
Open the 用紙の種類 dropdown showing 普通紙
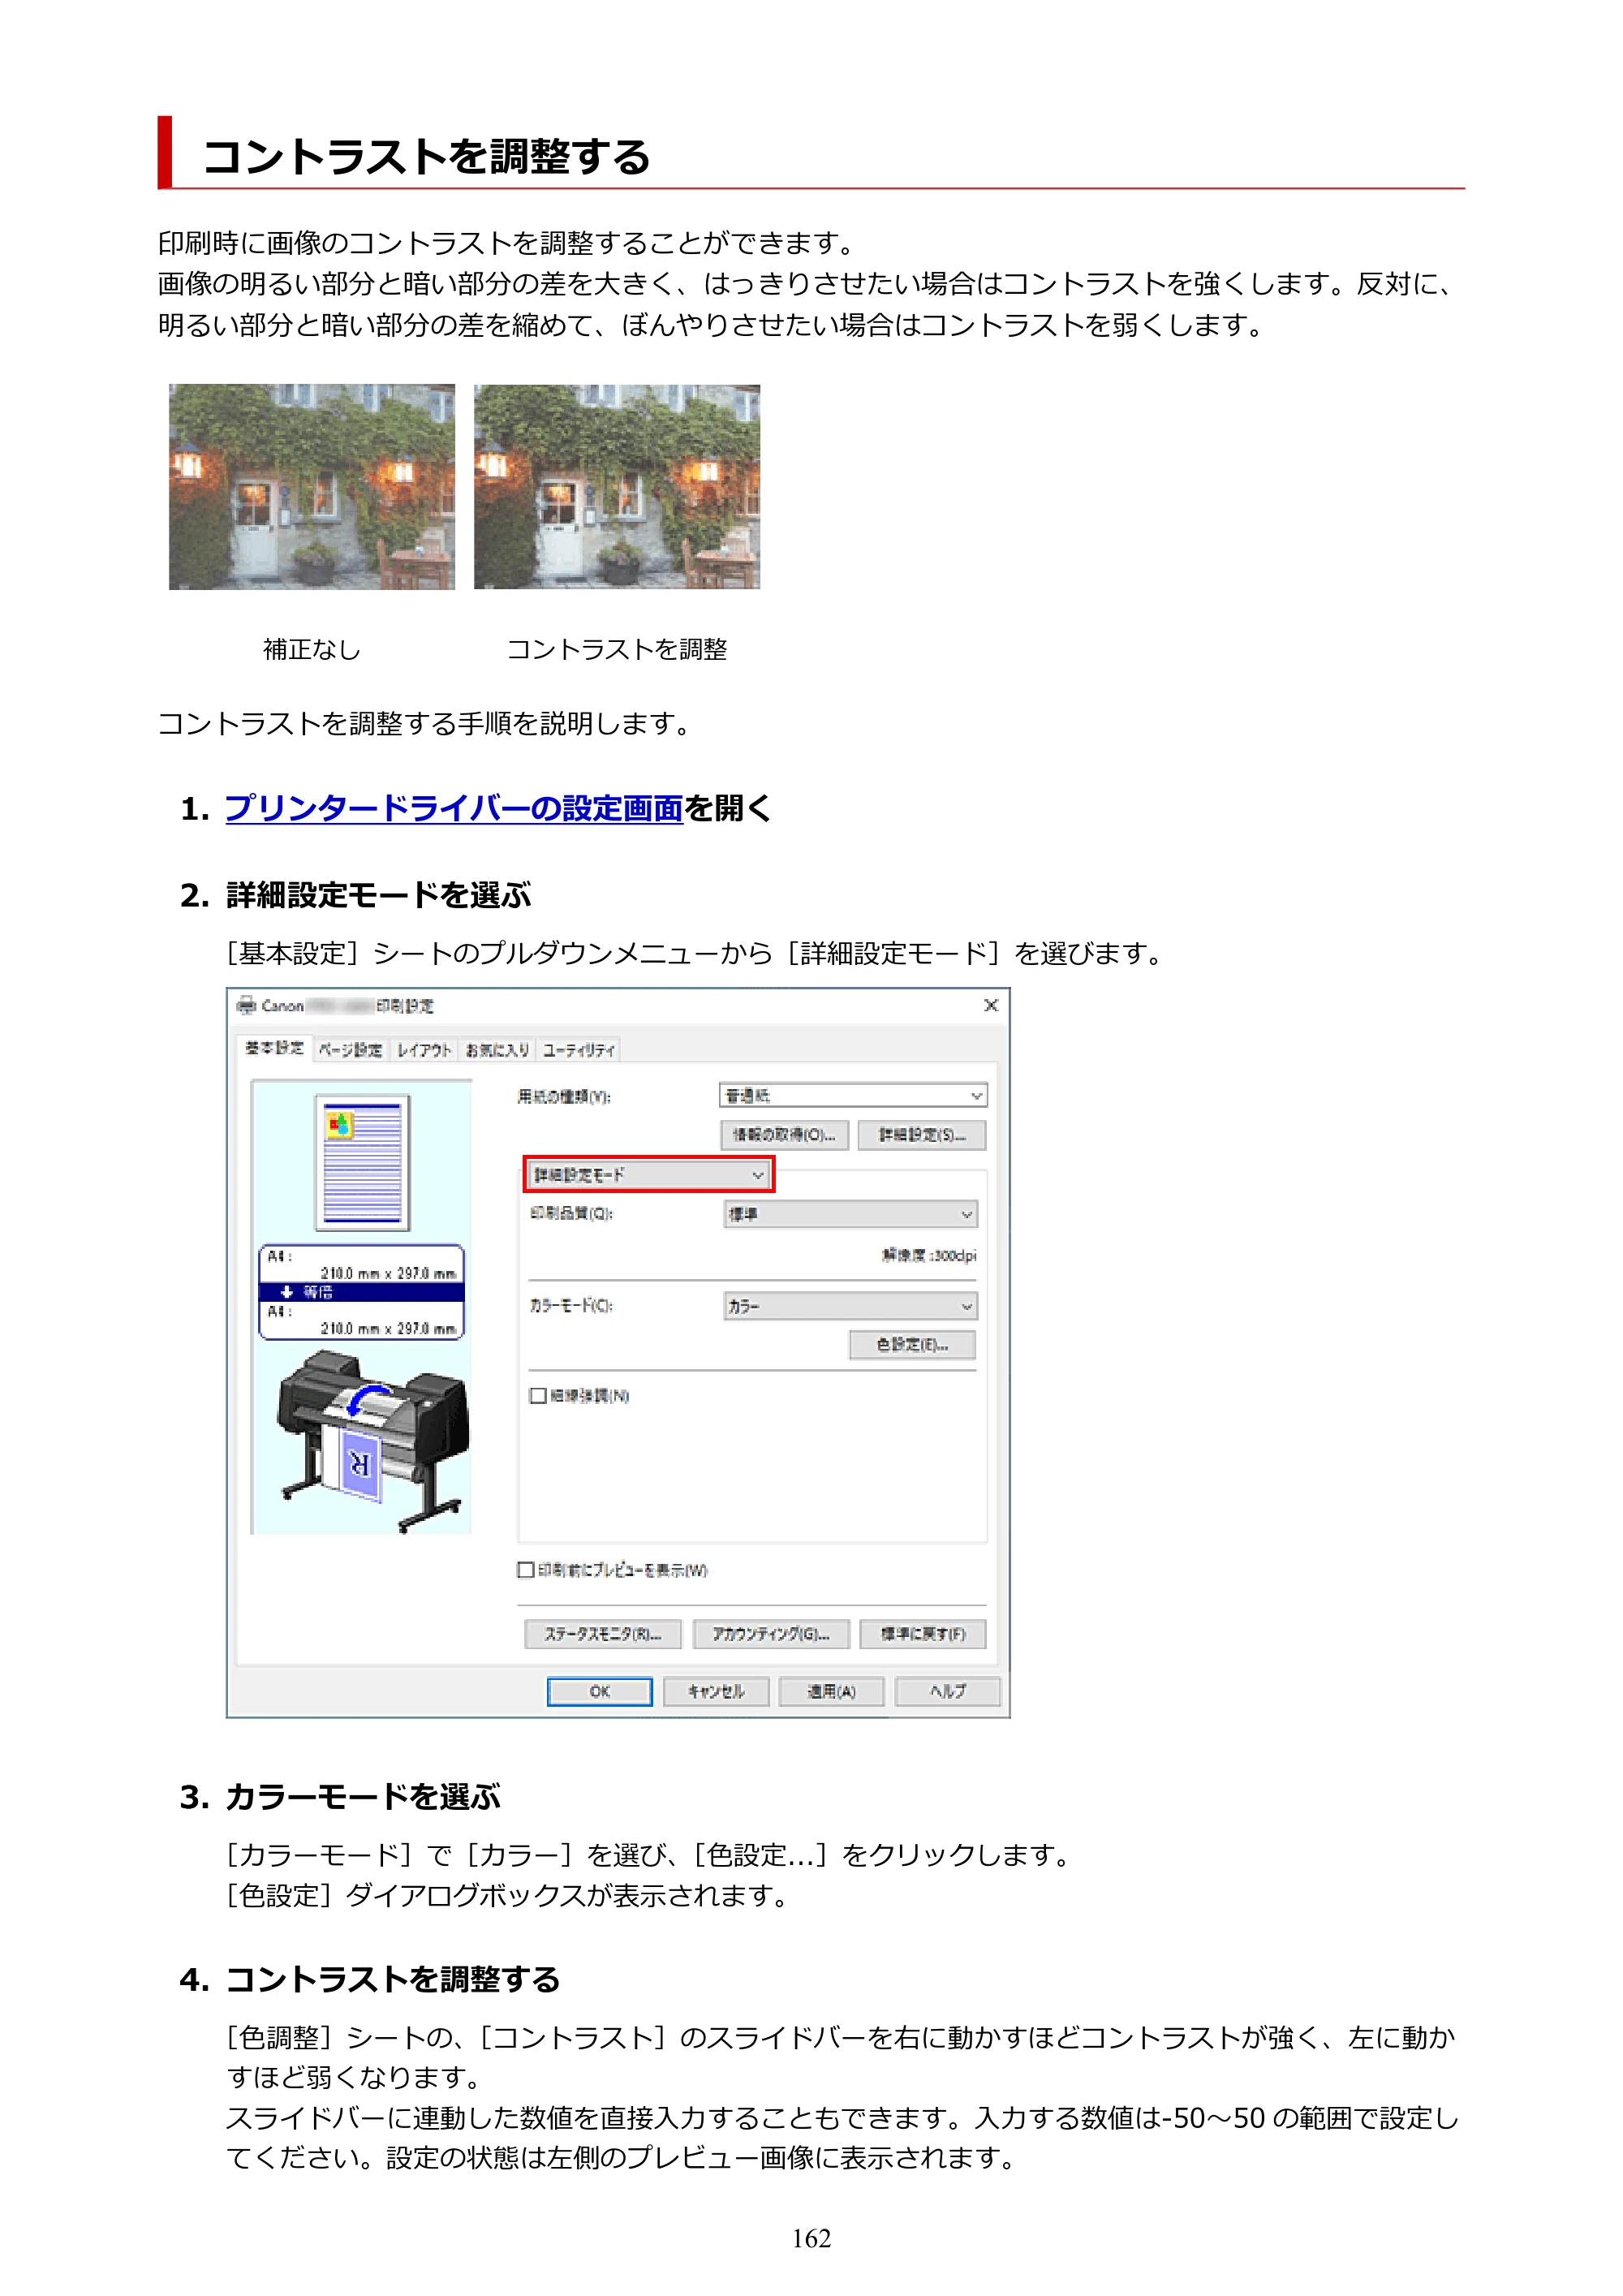(853, 1096)
